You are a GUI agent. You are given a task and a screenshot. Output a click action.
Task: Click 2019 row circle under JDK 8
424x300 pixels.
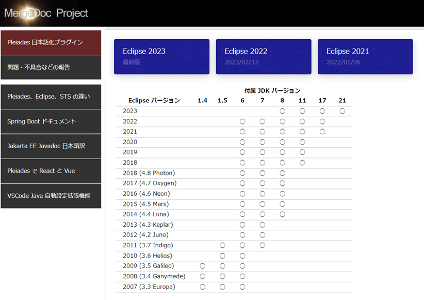coord(282,152)
